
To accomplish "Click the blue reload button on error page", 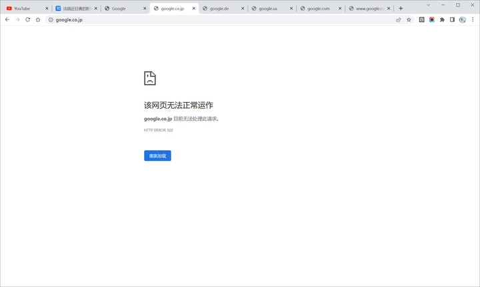I will point(157,156).
